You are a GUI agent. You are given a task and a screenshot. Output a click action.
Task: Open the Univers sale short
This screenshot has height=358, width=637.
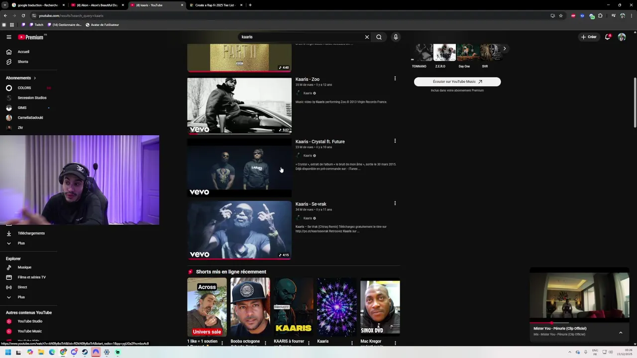tap(207, 307)
